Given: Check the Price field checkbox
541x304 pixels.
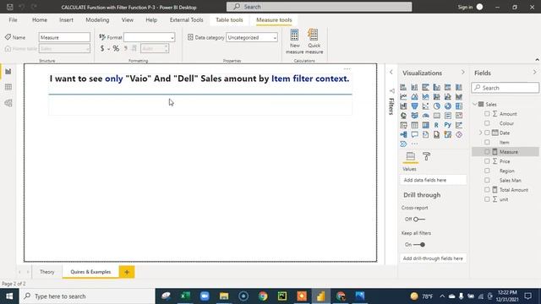Looking at the screenshot, I should point(487,161).
